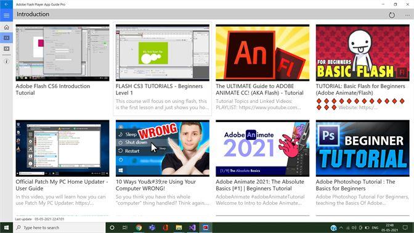Select the highlighted video section sidebar icon
The image size is (414, 233).
click(x=6, y=38)
